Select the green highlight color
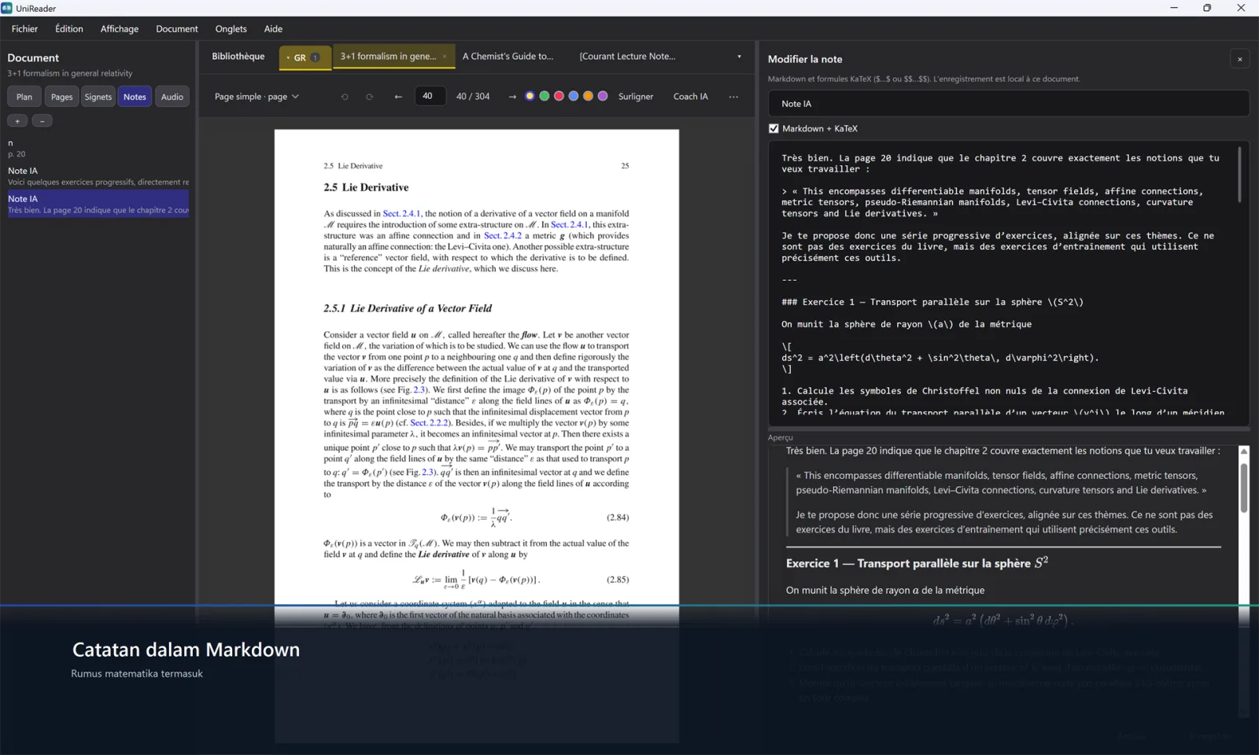Image resolution: width=1259 pixels, height=755 pixels. tap(545, 96)
